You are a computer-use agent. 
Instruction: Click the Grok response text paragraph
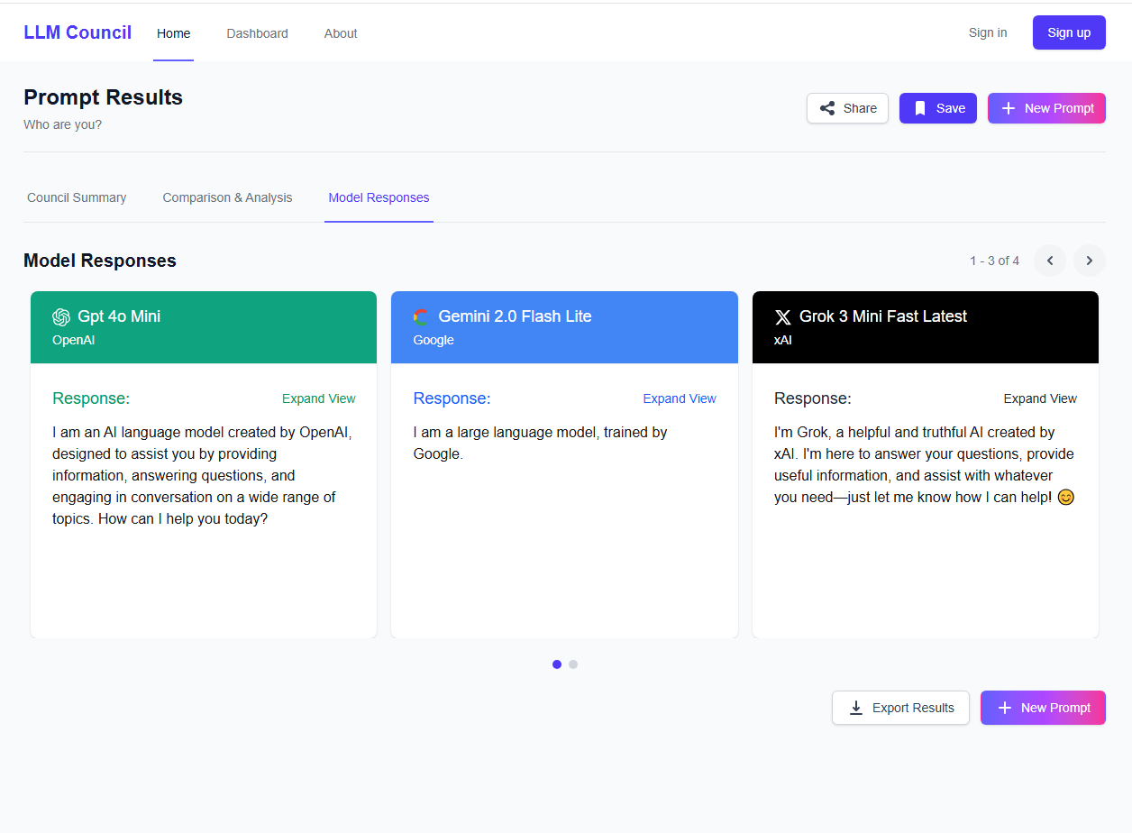924,465
